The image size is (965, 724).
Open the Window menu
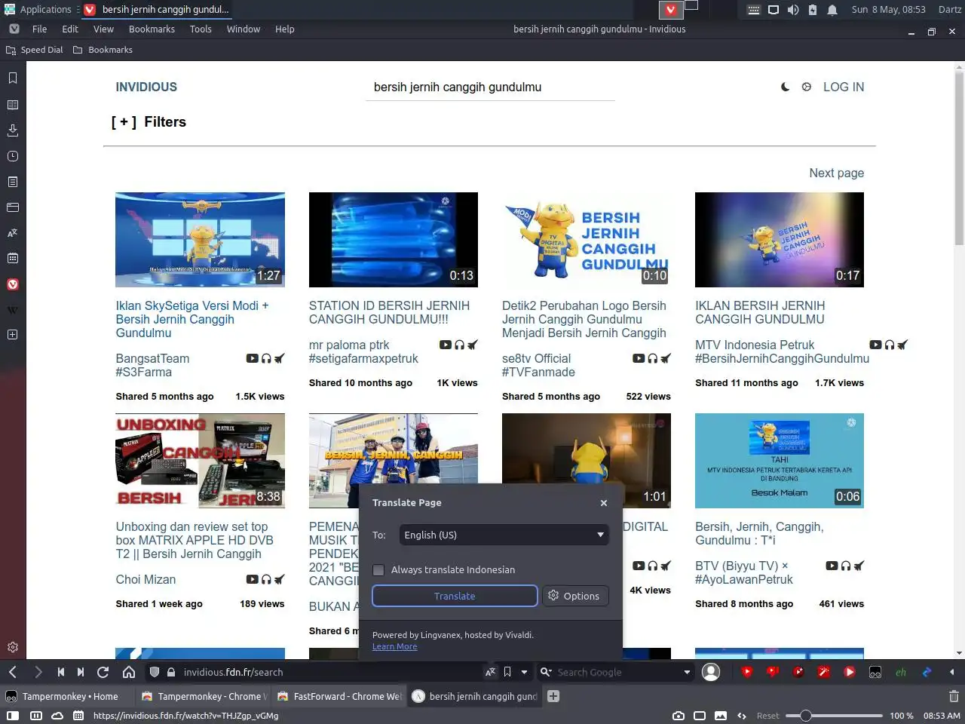[x=244, y=29]
